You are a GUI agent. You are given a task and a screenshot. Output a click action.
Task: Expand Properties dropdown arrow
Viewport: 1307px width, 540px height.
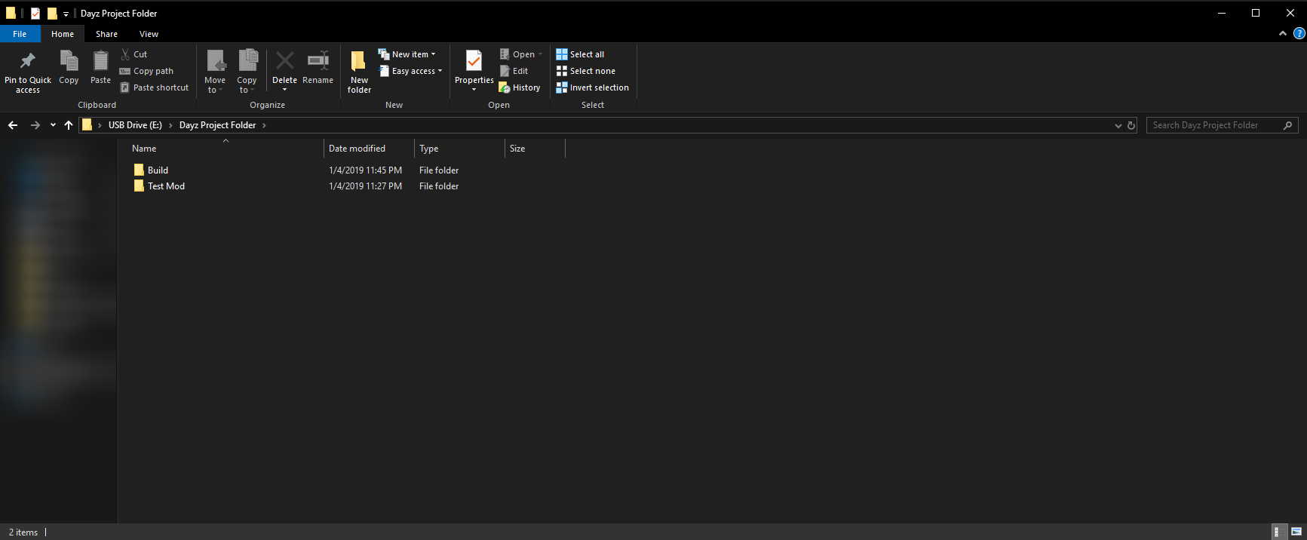click(x=474, y=90)
